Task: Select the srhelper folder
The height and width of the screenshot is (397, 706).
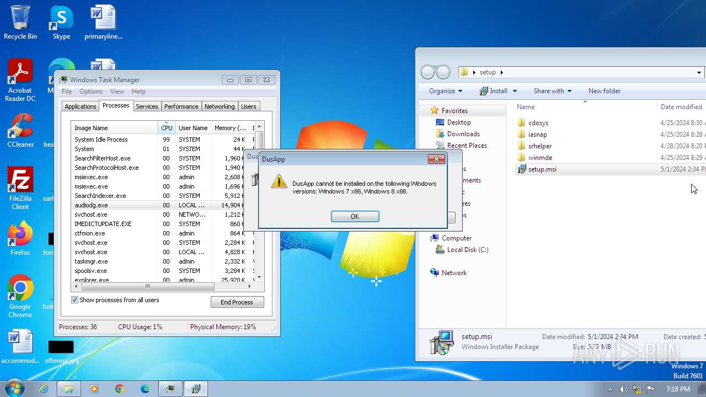Action: pos(539,146)
